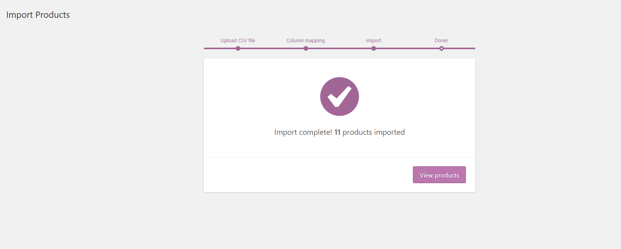Click the purple checkmark success icon
The image size is (621, 249).
point(339,96)
